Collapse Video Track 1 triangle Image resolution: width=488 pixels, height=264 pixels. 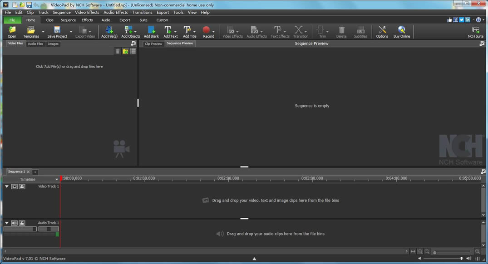click(6, 186)
